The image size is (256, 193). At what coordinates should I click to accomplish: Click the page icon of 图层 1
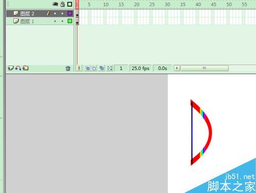pyautogui.click(x=16, y=21)
